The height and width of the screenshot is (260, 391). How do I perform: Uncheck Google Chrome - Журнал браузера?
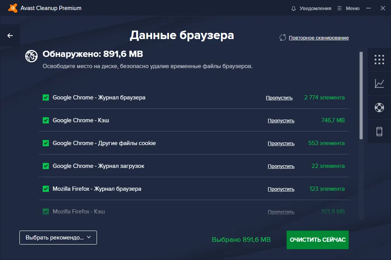point(45,97)
